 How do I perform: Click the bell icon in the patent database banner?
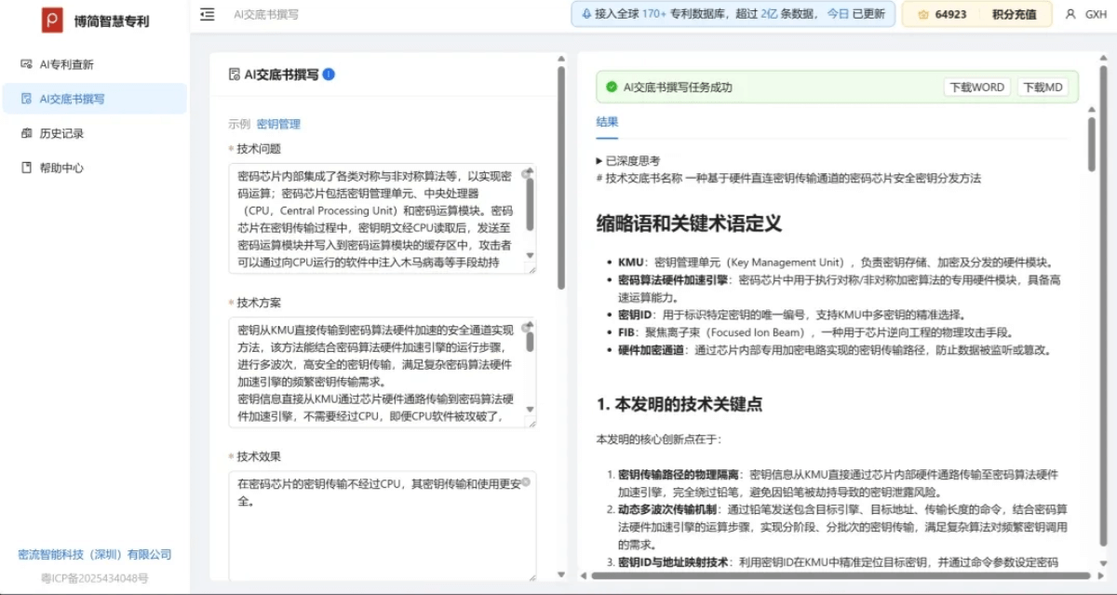[585, 14]
